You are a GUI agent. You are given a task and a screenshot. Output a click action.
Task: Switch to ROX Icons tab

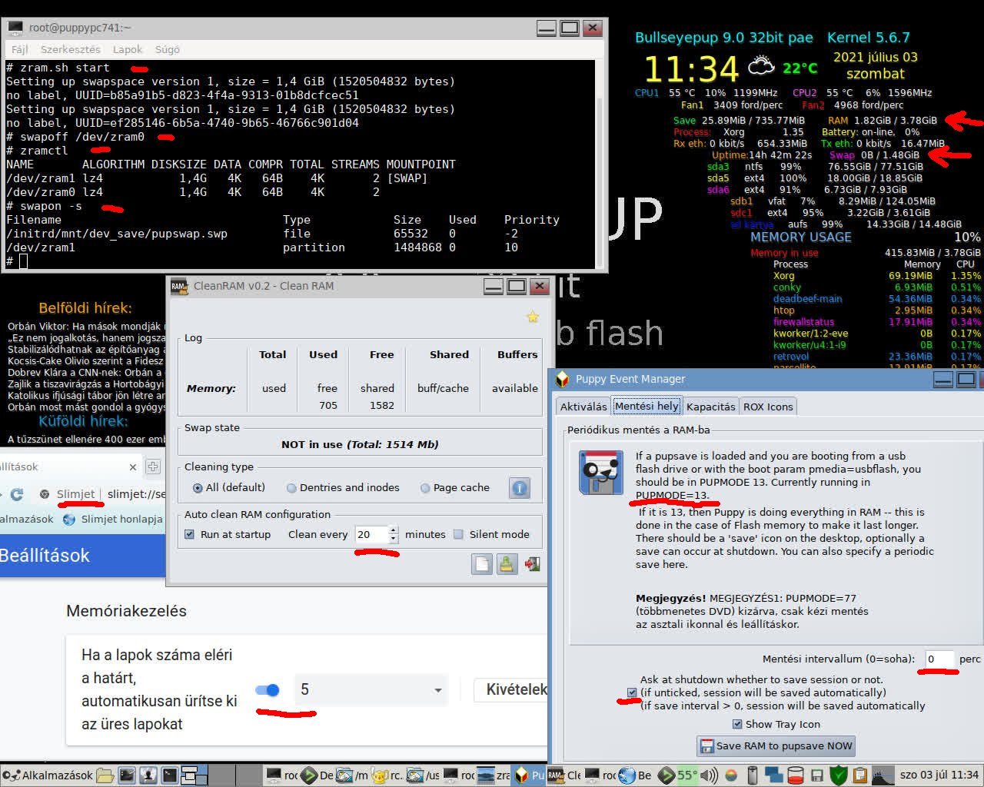tap(768, 407)
